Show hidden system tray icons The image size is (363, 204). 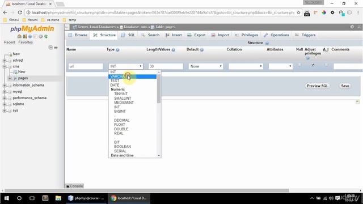[x=312, y=198]
